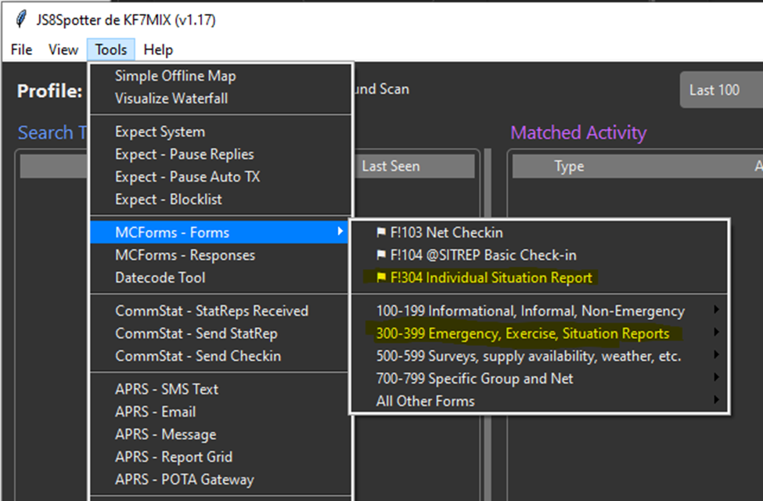
Task: Expand All Other Forms submenu
Action: click(x=539, y=401)
